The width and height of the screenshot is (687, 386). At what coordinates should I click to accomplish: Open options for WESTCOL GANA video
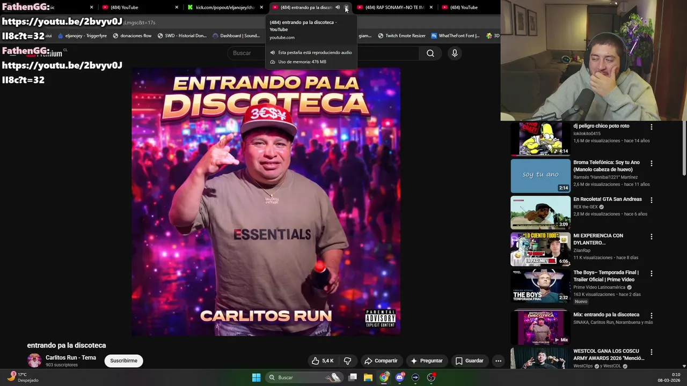point(652,352)
